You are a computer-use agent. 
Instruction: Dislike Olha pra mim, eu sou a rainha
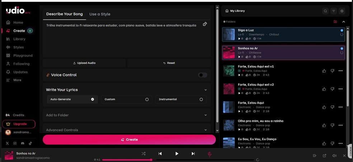click(332, 126)
